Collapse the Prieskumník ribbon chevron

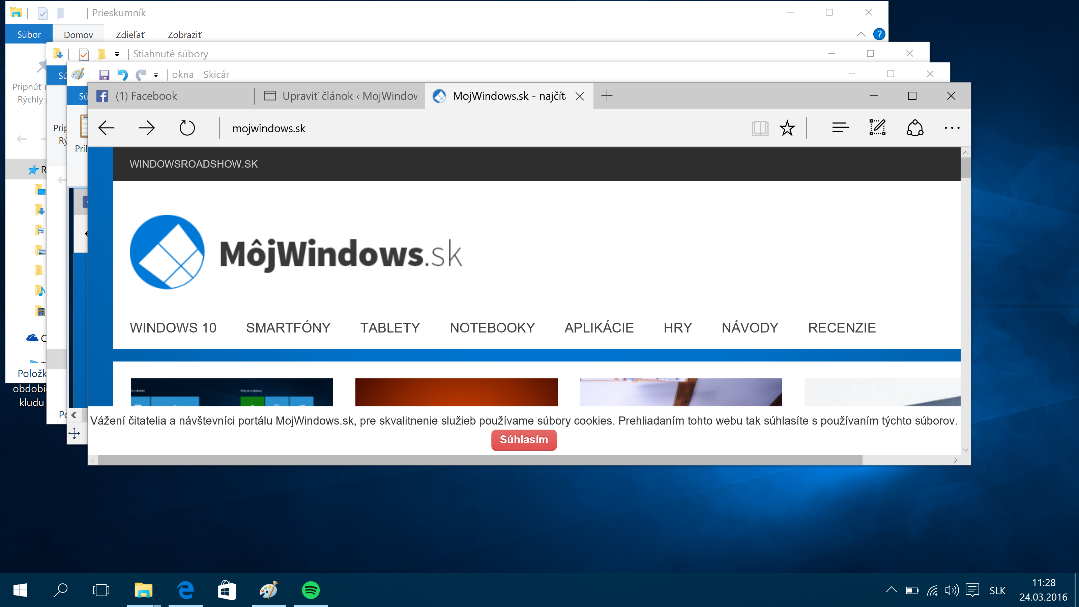(x=861, y=34)
